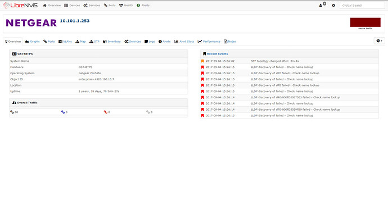The image size is (388, 218).
Task: Switch to the Inventory tab
Action: click(x=112, y=42)
